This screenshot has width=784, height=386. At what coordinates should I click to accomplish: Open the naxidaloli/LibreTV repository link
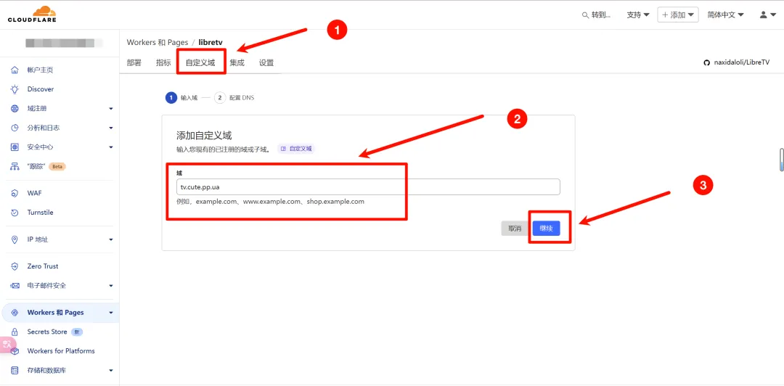click(x=743, y=63)
